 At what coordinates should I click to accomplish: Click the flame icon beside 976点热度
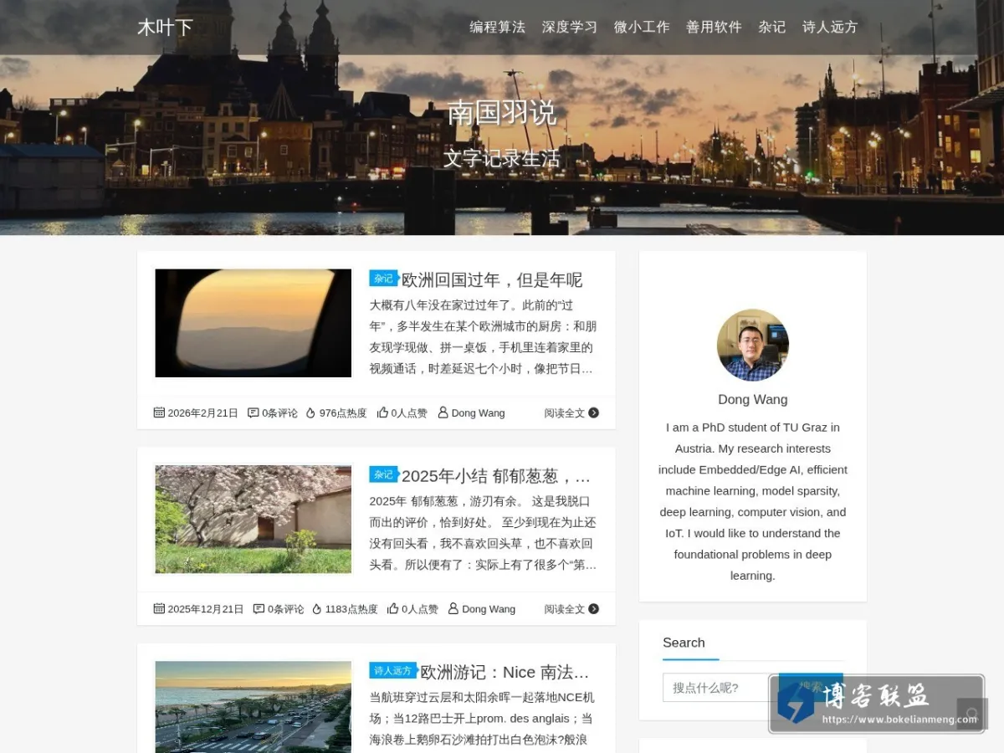[x=310, y=412]
